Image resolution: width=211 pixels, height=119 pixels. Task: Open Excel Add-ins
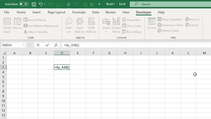tap(80, 25)
